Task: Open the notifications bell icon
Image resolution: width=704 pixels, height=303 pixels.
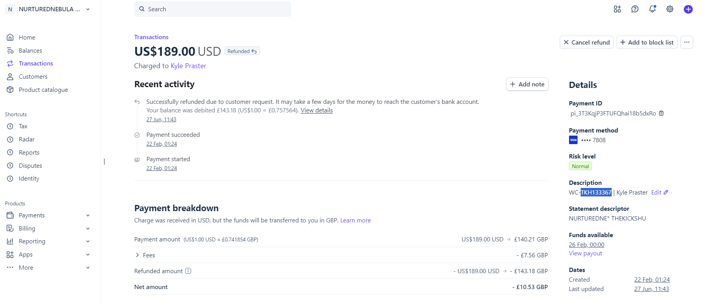Action: (x=652, y=9)
